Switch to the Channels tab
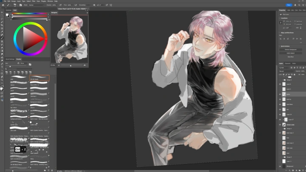 (x=288, y=63)
